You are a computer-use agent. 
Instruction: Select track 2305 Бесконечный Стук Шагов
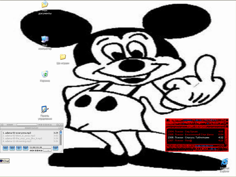(195, 135)
